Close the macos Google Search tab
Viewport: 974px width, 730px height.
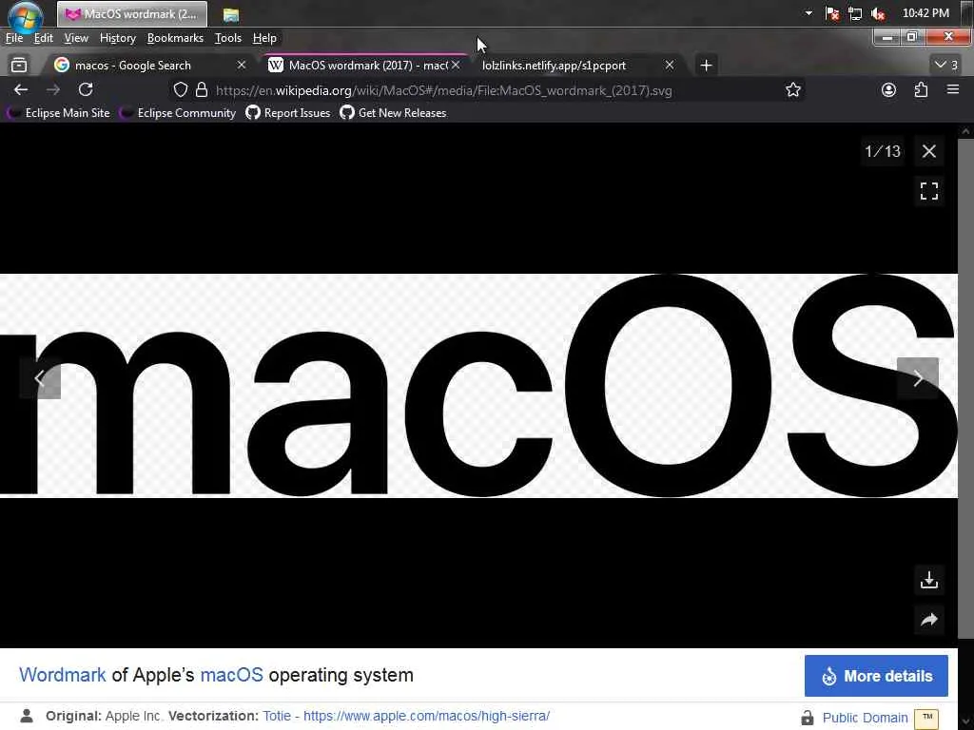click(x=242, y=65)
